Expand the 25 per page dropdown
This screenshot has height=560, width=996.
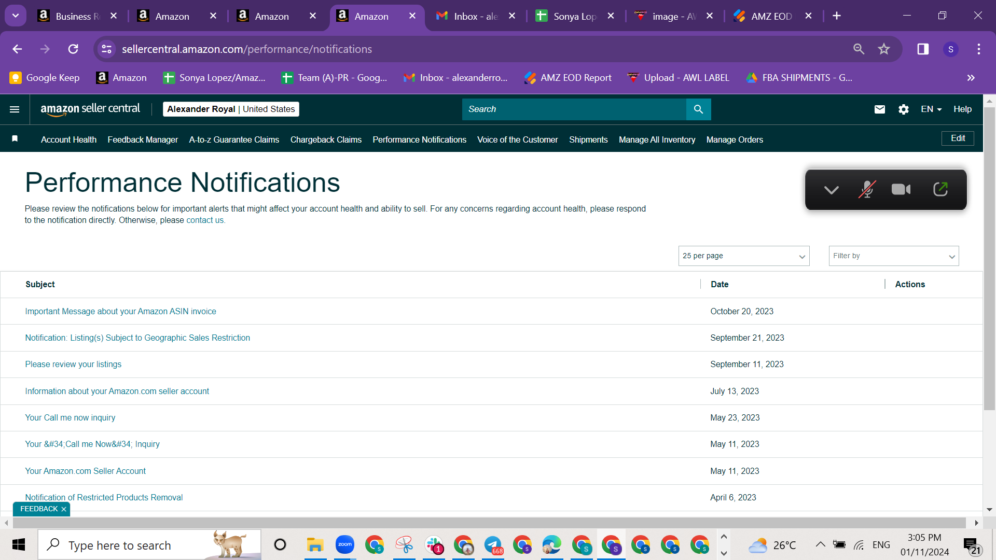pyautogui.click(x=744, y=256)
